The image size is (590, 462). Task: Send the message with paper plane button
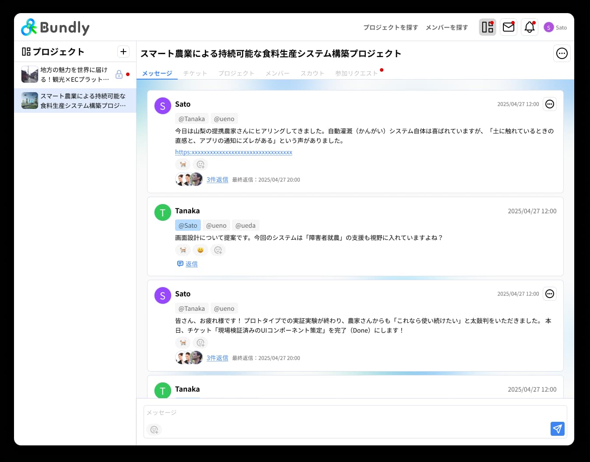point(558,429)
